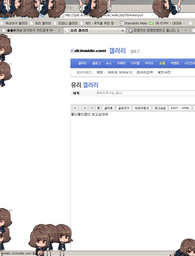Open 이미지 모아보기 link

point(120,72)
